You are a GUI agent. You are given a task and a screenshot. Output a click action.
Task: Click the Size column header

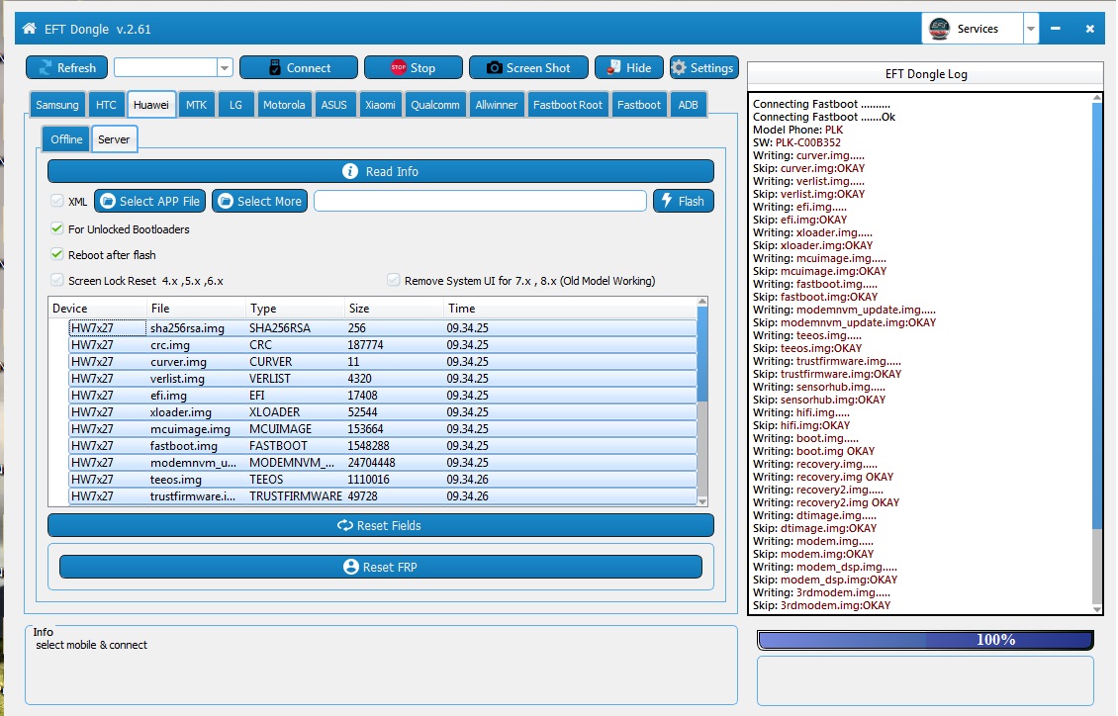pyautogui.click(x=358, y=309)
